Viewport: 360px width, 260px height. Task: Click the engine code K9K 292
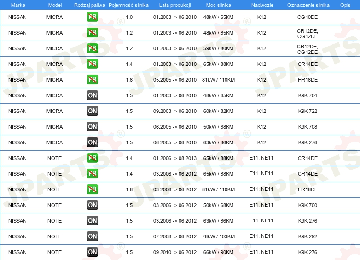(308, 236)
